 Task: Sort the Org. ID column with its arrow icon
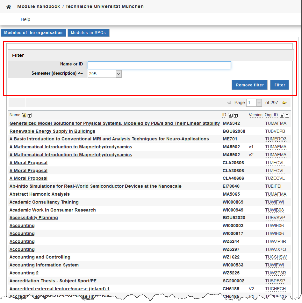tap(282, 115)
